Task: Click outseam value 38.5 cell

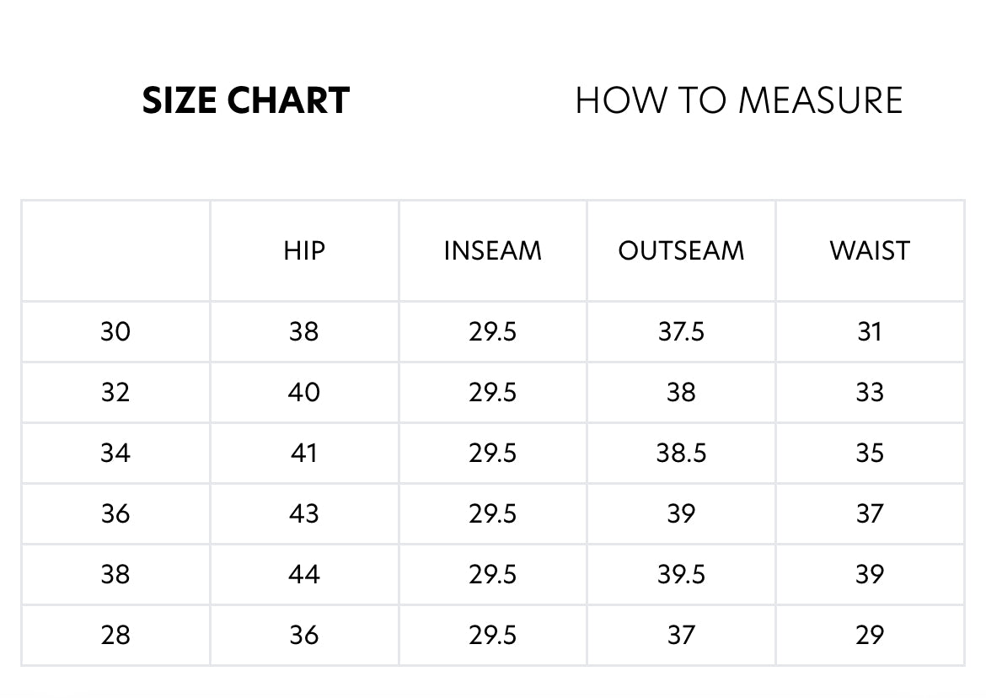Action: click(681, 453)
